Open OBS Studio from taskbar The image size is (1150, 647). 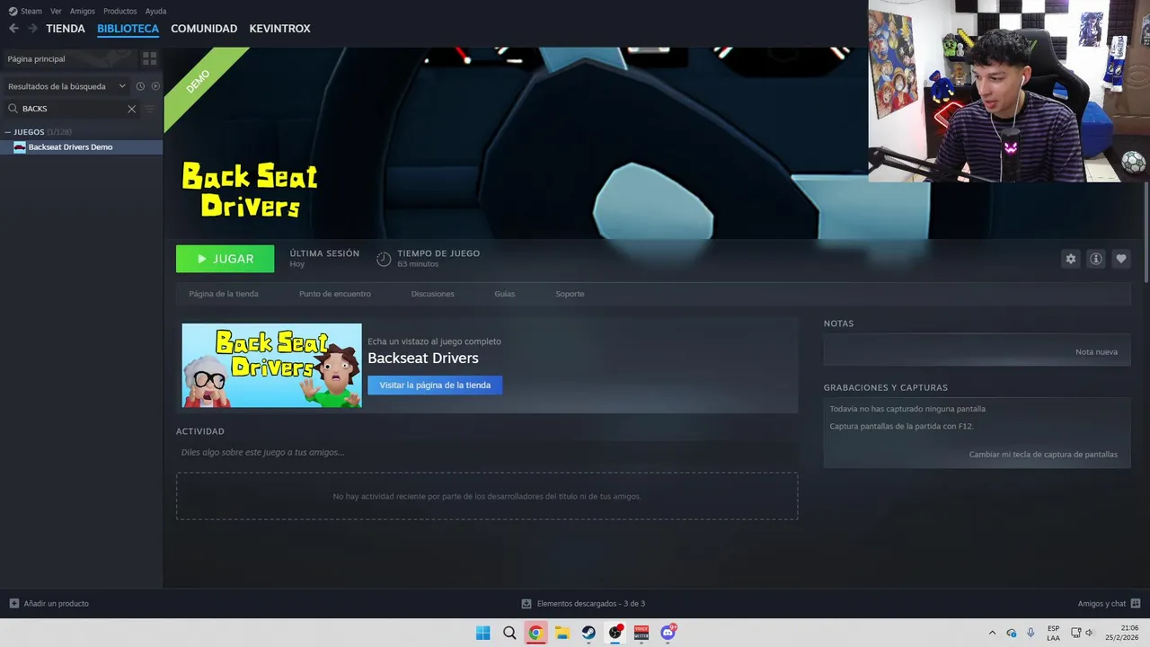tap(615, 633)
